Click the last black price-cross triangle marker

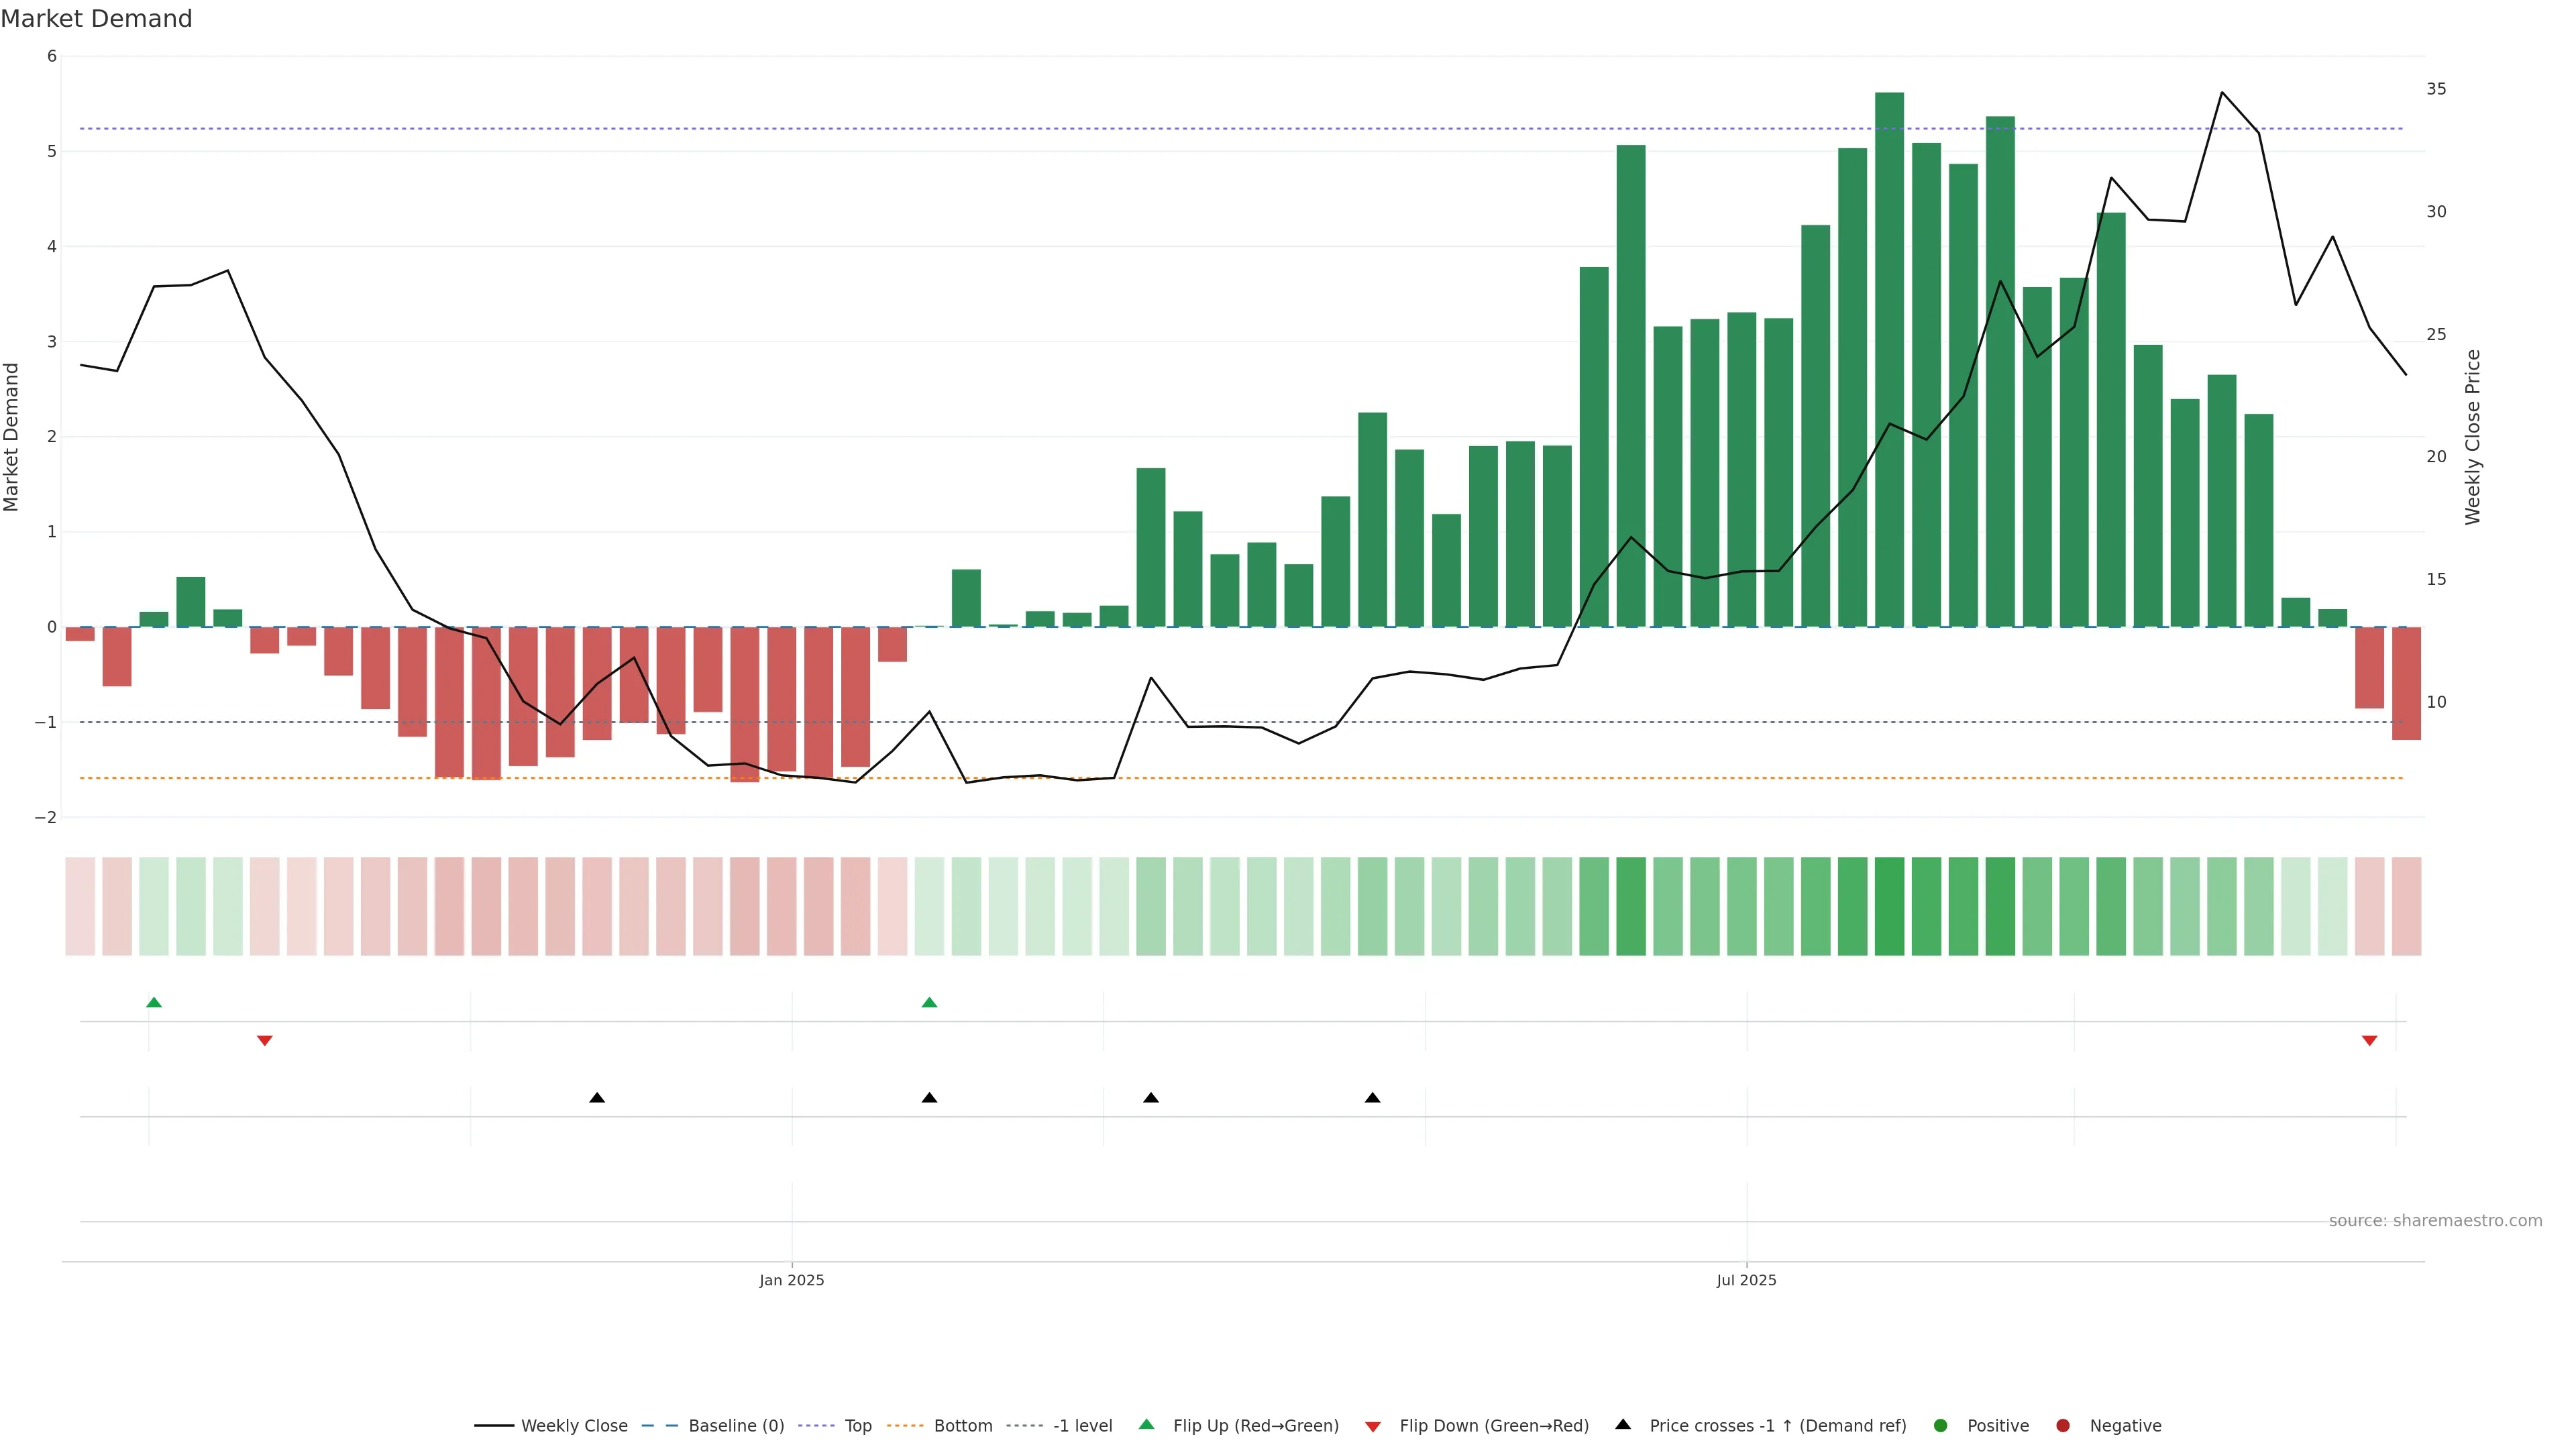tap(1372, 1097)
